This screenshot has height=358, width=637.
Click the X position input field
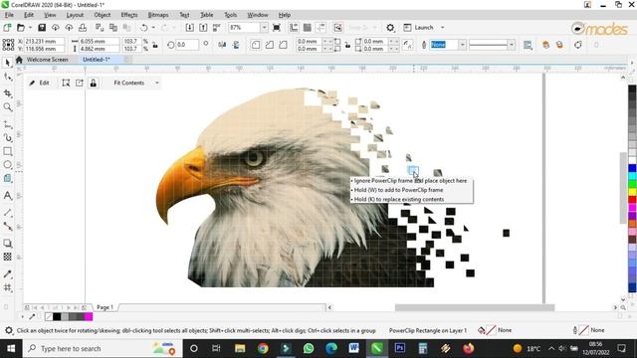coord(44,42)
